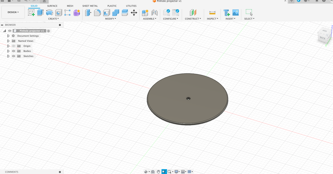Show the Origin folder in the browser
The height and width of the screenshot is (174, 333).
pos(13,46)
